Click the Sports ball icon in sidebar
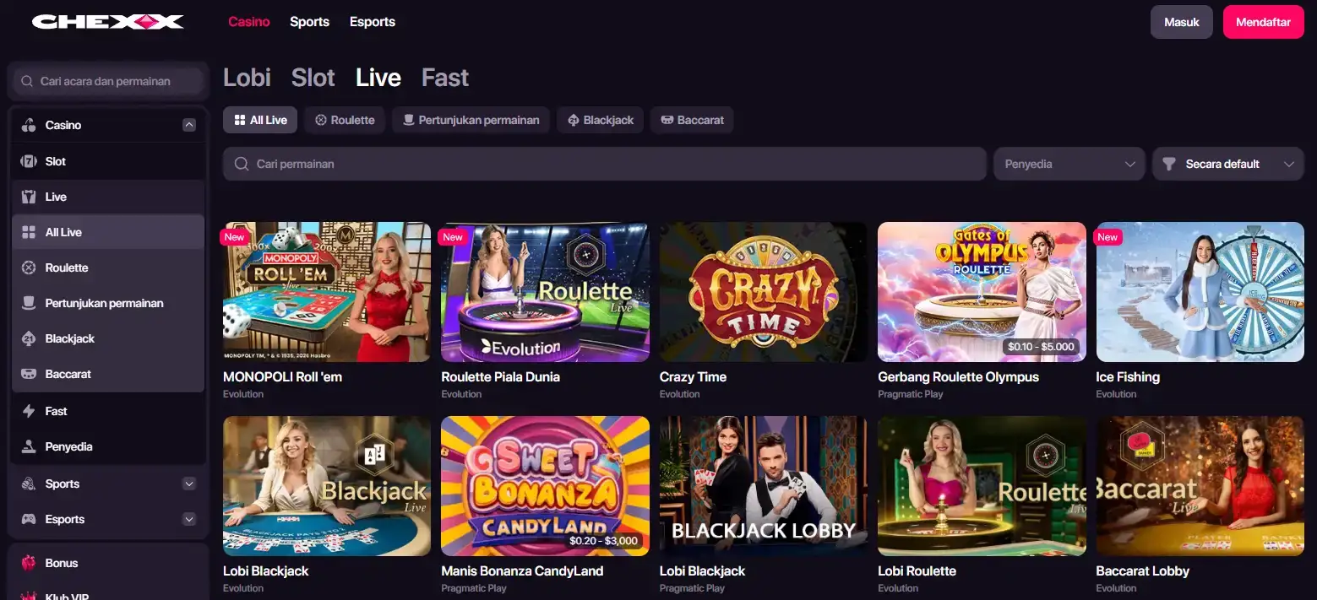This screenshot has width=1317, height=600. click(x=29, y=484)
